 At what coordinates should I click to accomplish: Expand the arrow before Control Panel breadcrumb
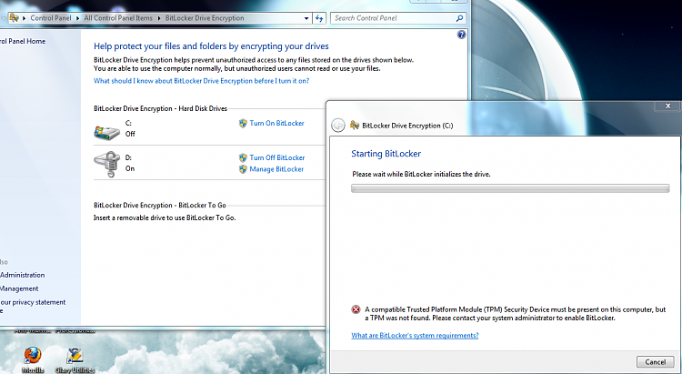(25, 18)
